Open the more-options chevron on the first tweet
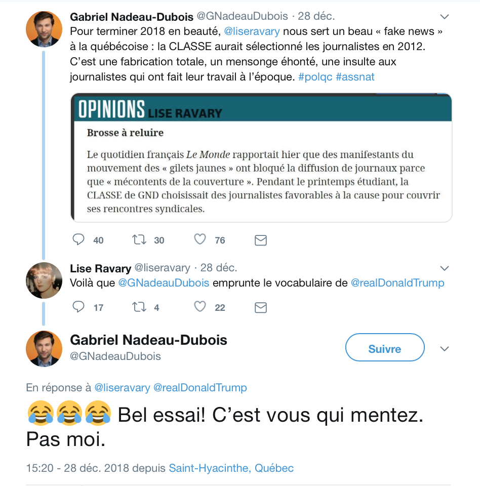This screenshot has height=486, width=480. (x=445, y=17)
